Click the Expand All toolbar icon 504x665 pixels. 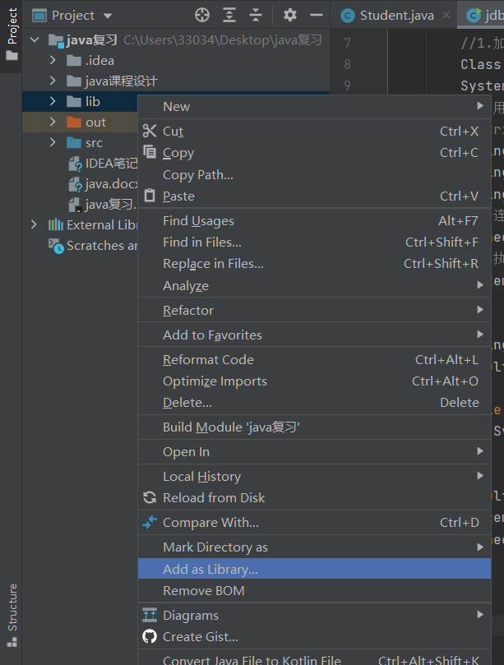229,15
